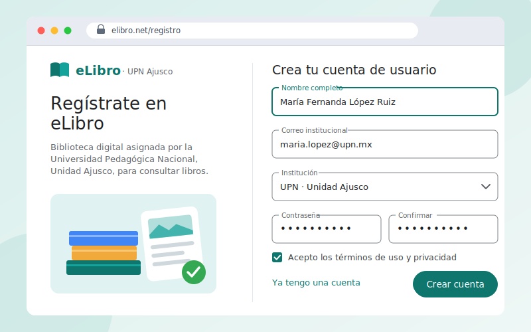Image resolution: width=531 pixels, height=332 pixels.
Task: Open the Ya tengo una cuenta link
Action: 316,283
